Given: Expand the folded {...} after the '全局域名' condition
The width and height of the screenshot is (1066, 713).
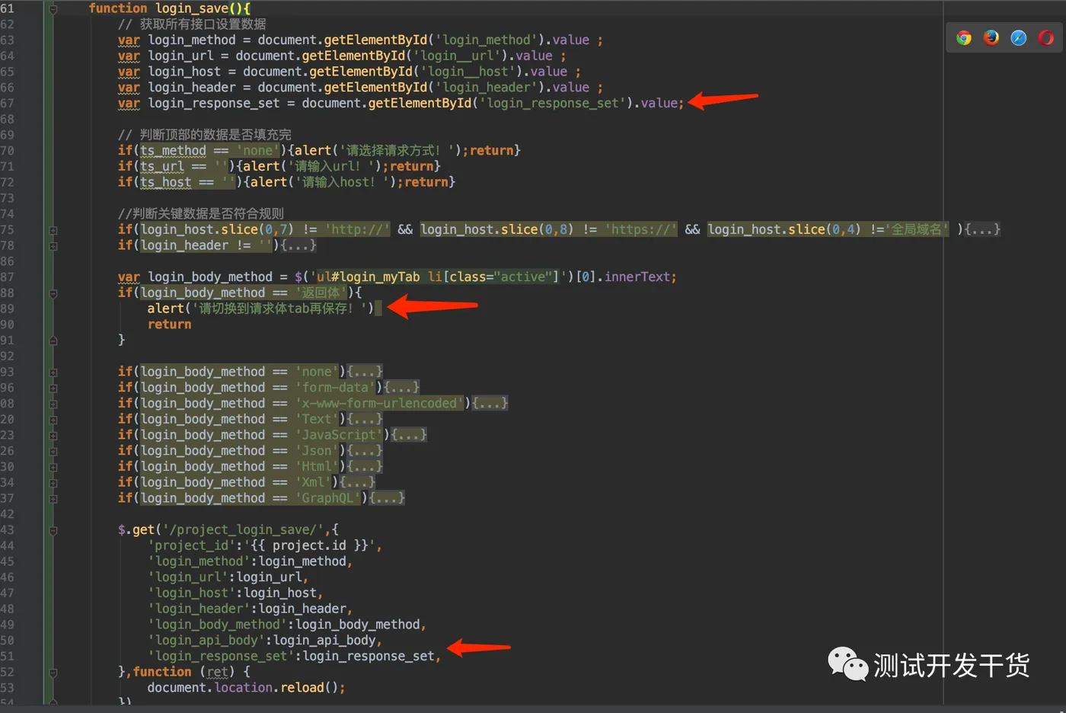Looking at the screenshot, I should click(982, 229).
